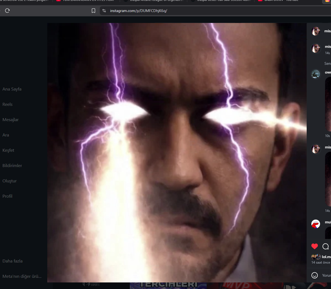Open the 'lol.m' liker username
This screenshot has height=289, width=331.
click(326, 257)
